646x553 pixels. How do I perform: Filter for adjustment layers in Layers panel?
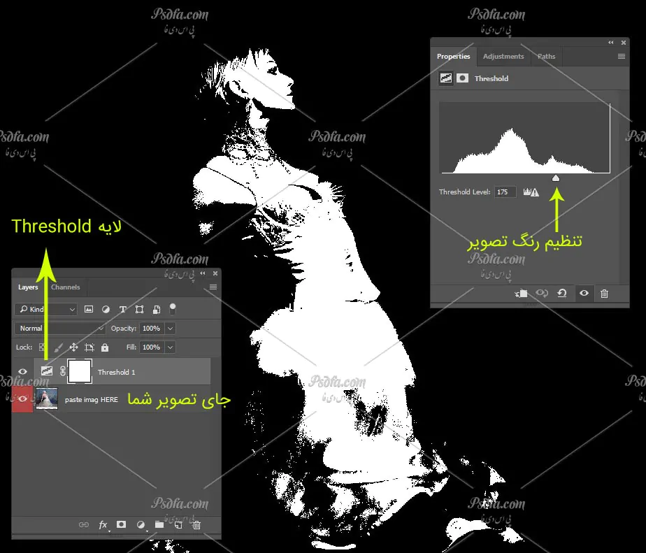[x=106, y=309]
